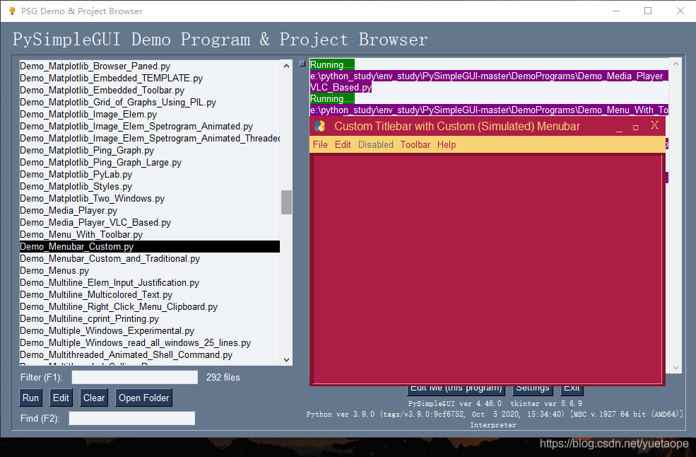
Task: Click output pane scrollbar down arrow
Action: [x=676, y=368]
